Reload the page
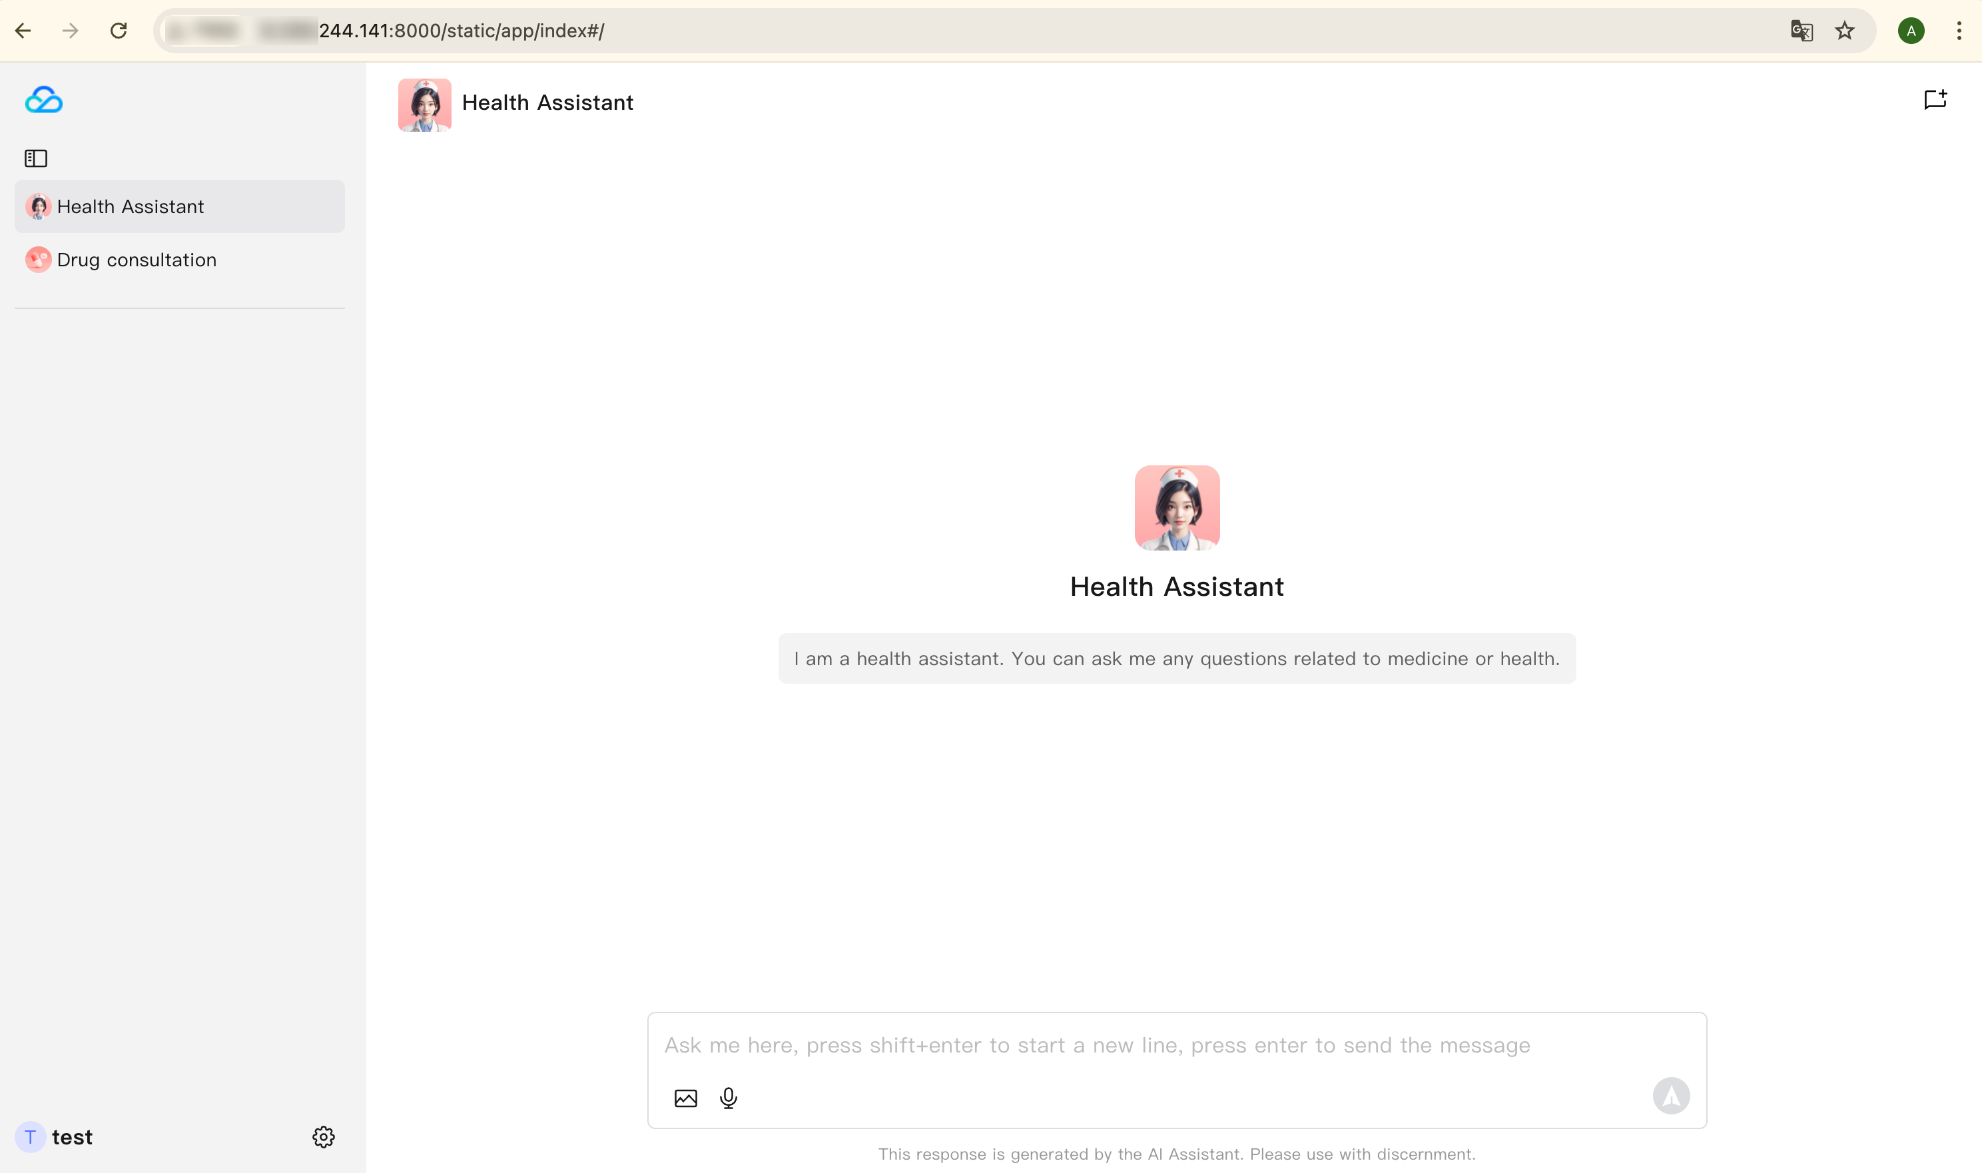This screenshot has width=1982, height=1173. coord(119,31)
